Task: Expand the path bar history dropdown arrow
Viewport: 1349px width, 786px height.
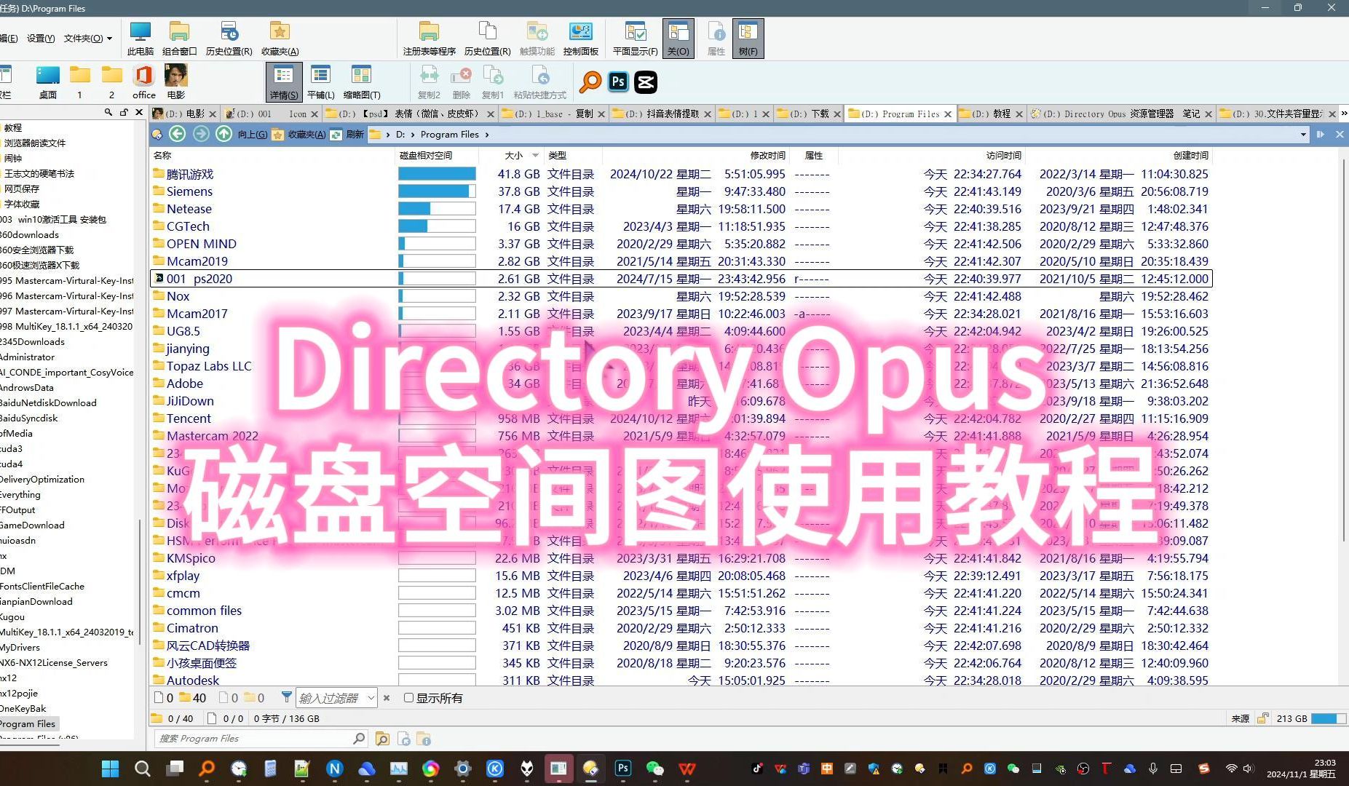Action: 1303,135
